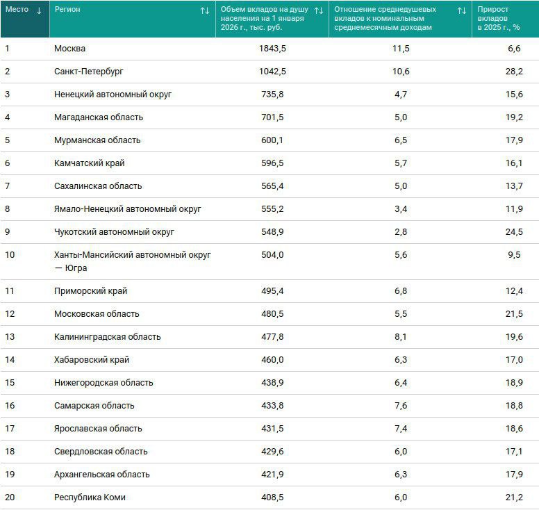The image size is (539, 510).
Task: Select the Регион column header text
Action: coord(67,10)
